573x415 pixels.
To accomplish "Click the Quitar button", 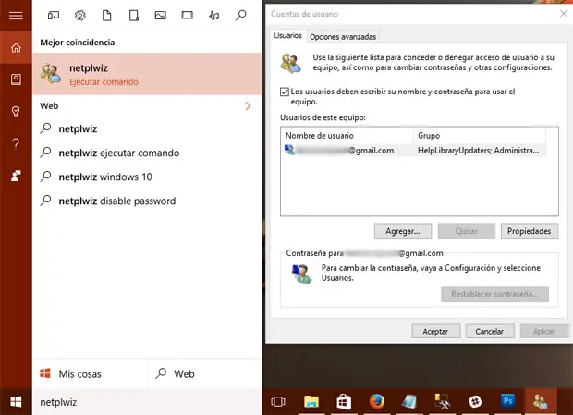I will tap(467, 231).
